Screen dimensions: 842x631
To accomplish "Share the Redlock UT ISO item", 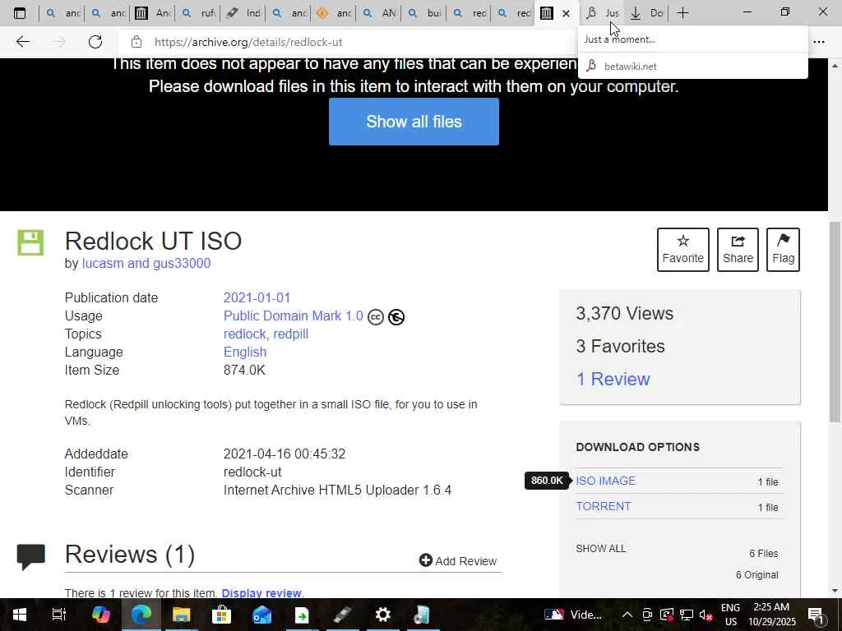I will pos(738,250).
